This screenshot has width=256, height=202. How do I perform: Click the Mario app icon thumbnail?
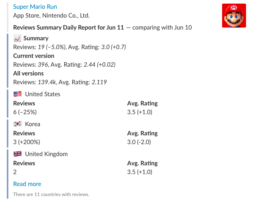click(234, 16)
